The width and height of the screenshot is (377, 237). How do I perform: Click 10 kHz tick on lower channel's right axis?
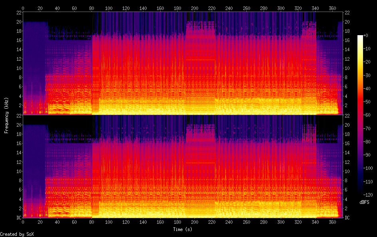(x=347, y=171)
